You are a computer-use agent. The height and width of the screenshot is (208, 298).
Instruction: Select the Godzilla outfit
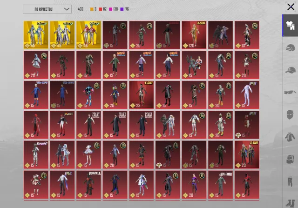[x=89, y=185]
